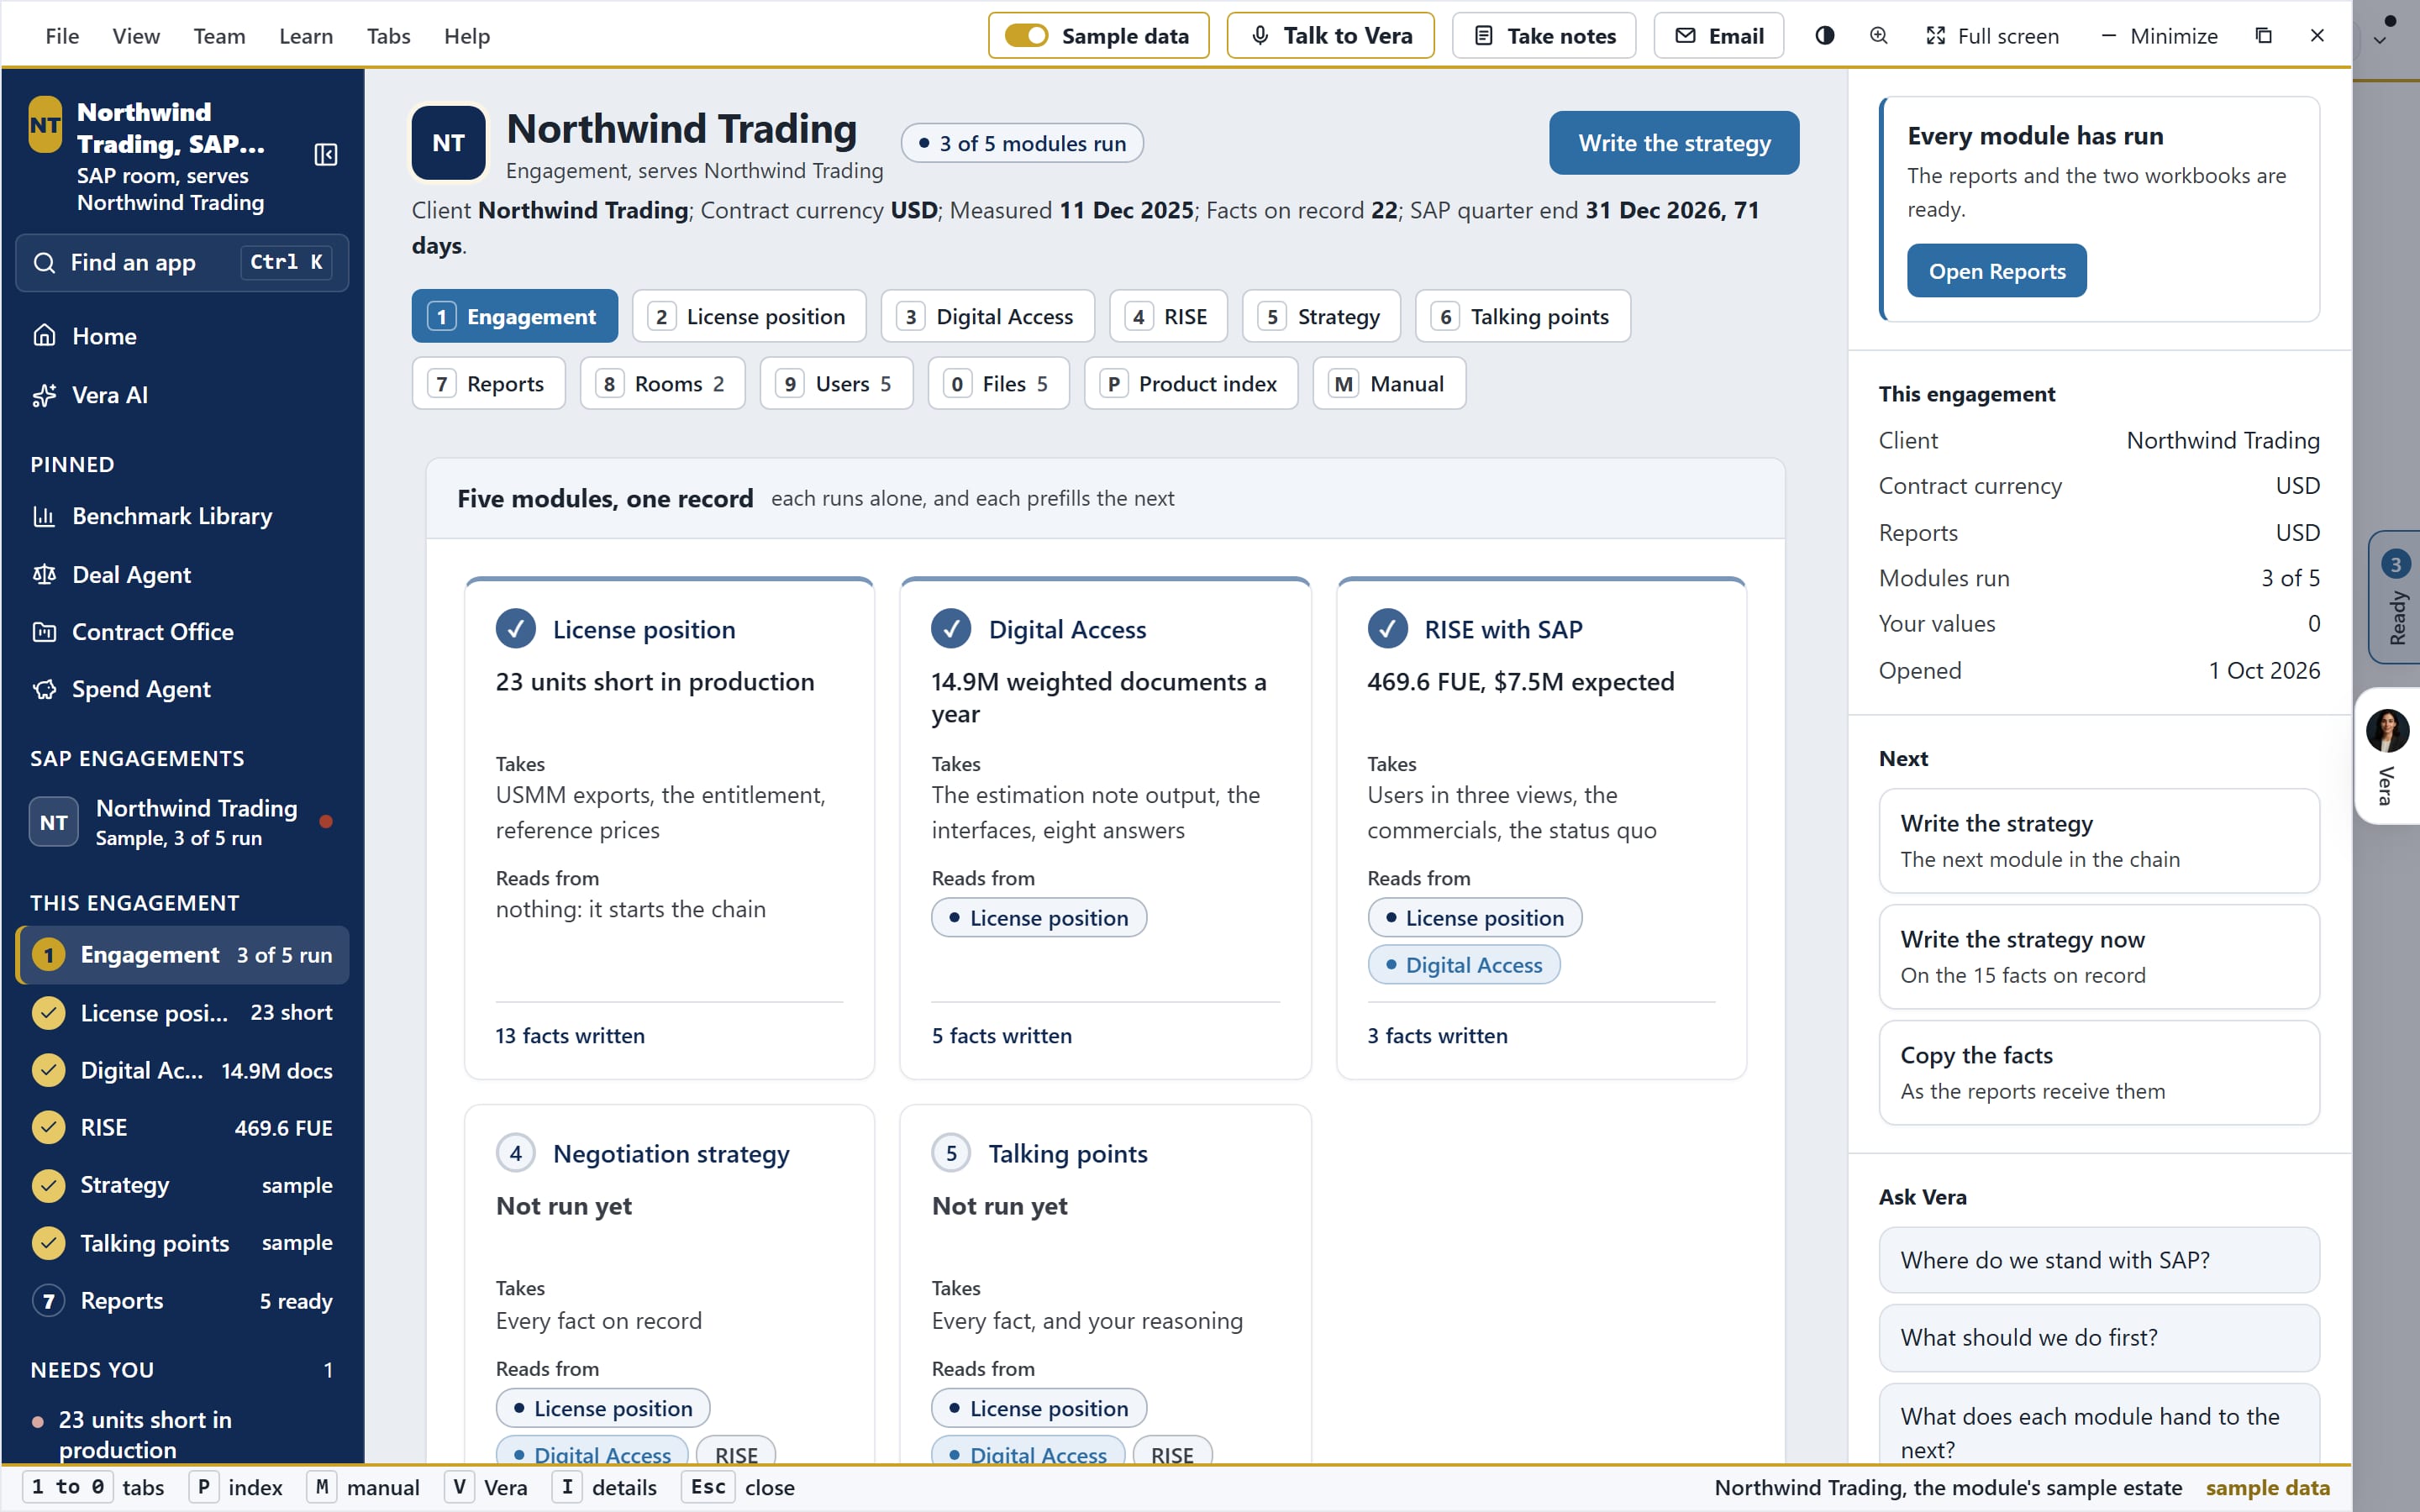Switch to the License position tab
The height and width of the screenshot is (1512, 2420).
(749, 316)
